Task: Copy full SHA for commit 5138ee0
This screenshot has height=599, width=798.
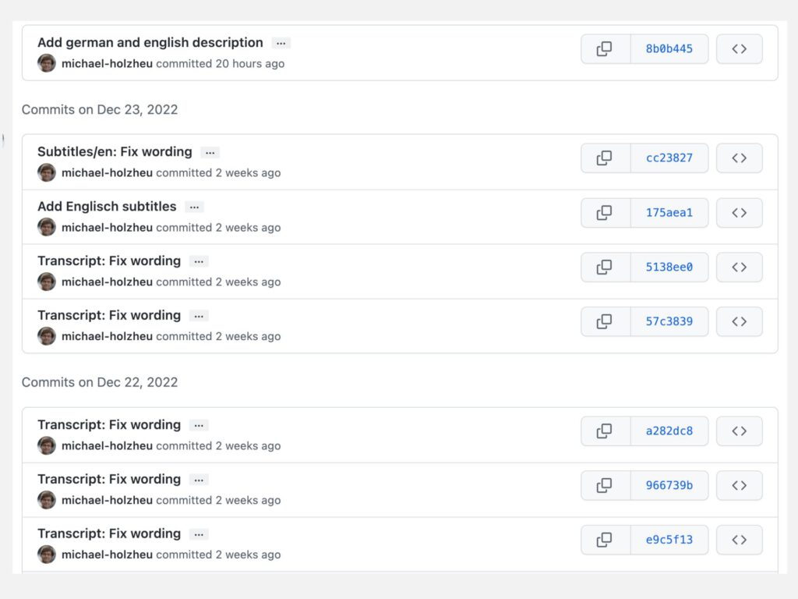Action: click(x=605, y=267)
